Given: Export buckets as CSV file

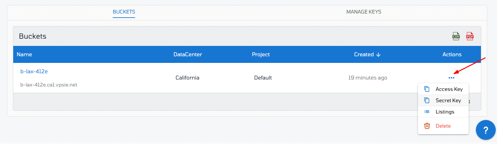Looking at the screenshot, I should tap(456, 36).
